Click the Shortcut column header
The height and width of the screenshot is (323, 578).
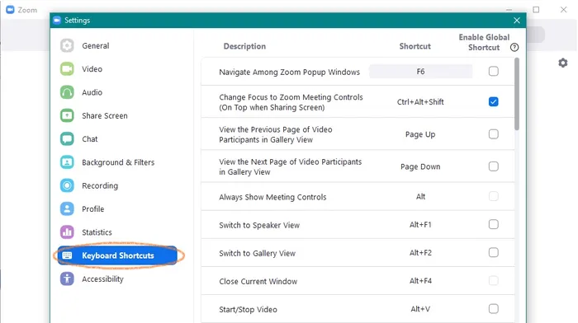(x=415, y=46)
